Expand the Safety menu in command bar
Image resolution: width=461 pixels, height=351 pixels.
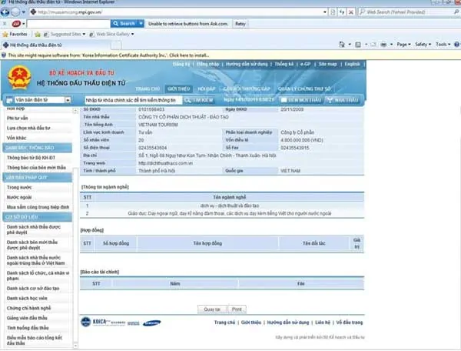424,45
